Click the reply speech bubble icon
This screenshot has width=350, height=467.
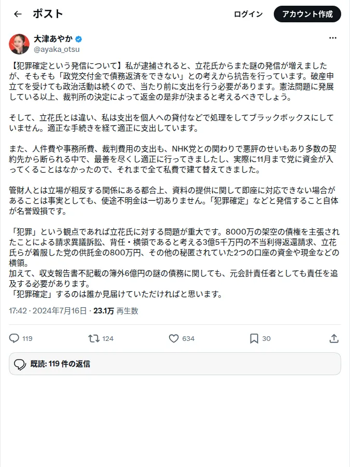click(14, 338)
